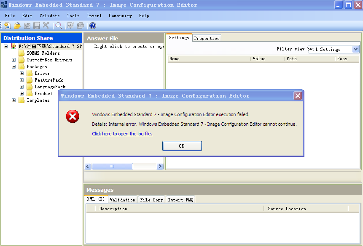
Task: Switch to the Settings tab
Action: click(179, 37)
